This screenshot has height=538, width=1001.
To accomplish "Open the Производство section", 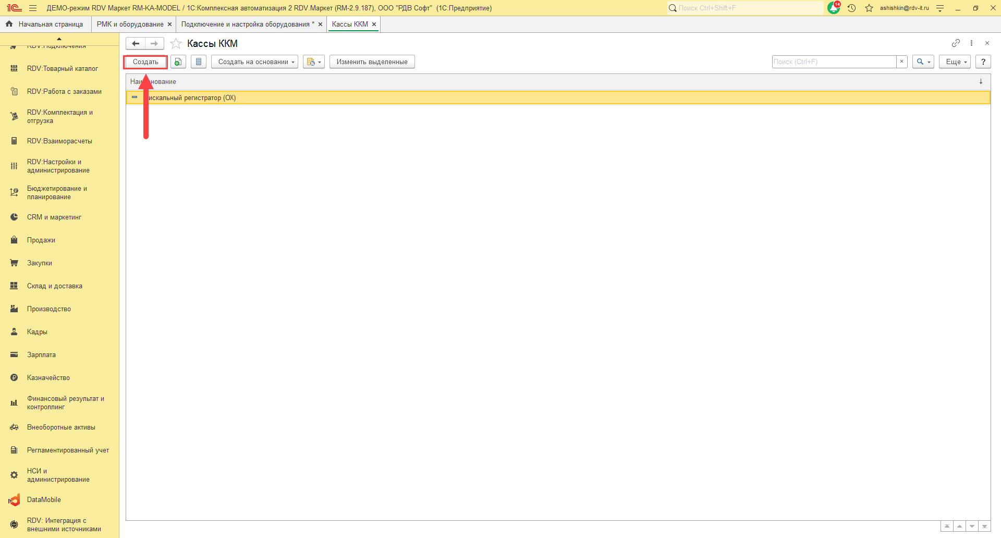I will (59, 309).
